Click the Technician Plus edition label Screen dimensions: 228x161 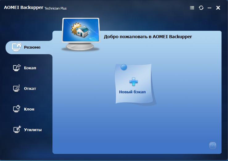pyautogui.click(x=56, y=8)
